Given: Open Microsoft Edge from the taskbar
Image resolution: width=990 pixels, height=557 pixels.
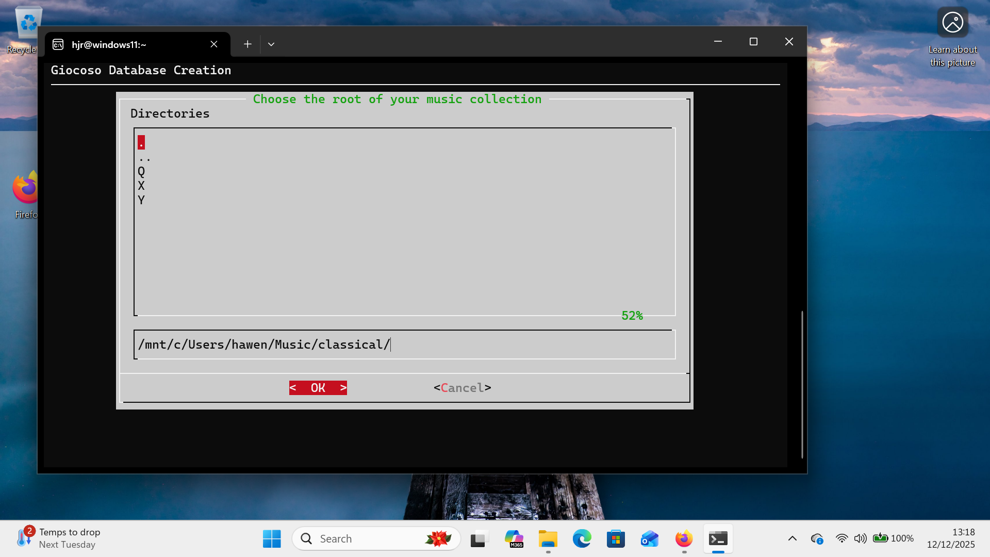Looking at the screenshot, I should 582,538.
